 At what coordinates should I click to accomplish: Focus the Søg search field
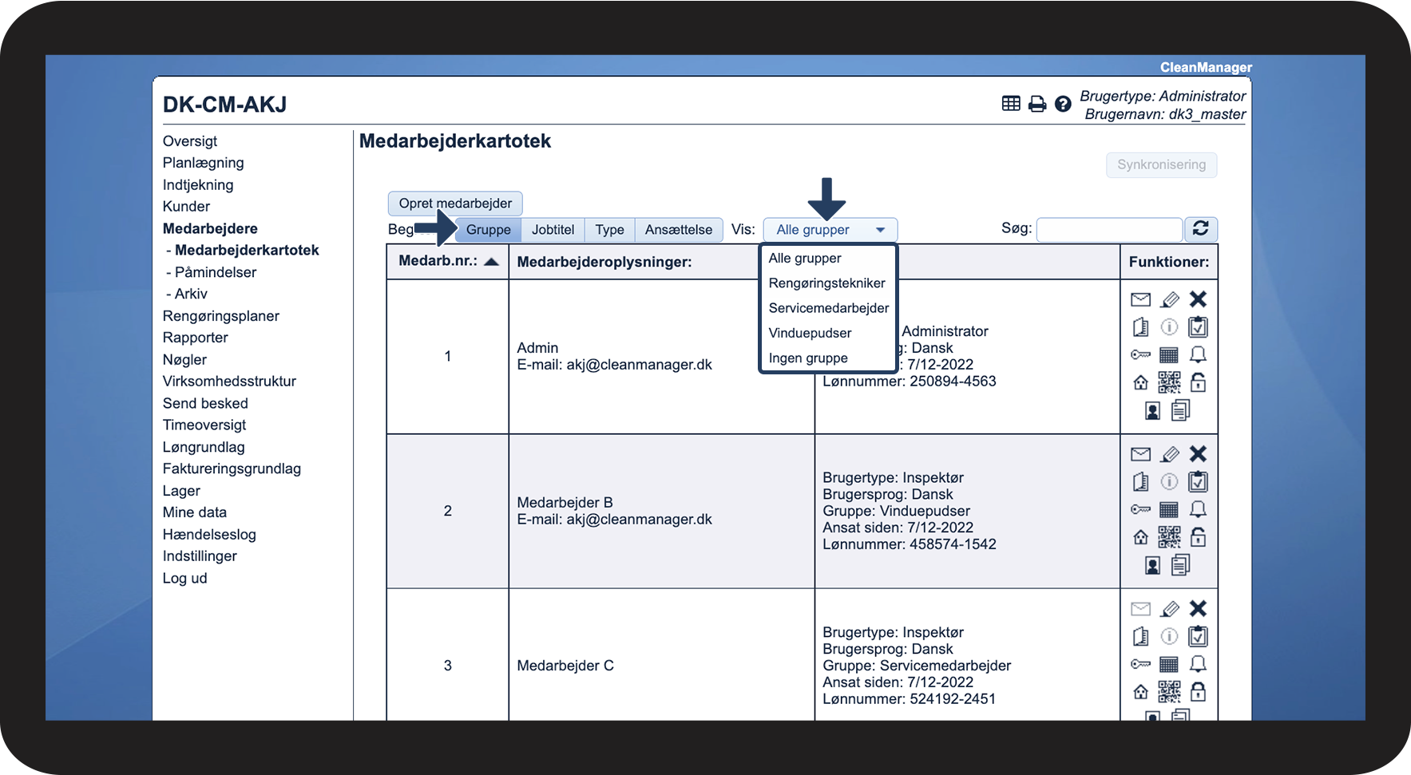pyautogui.click(x=1109, y=230)
